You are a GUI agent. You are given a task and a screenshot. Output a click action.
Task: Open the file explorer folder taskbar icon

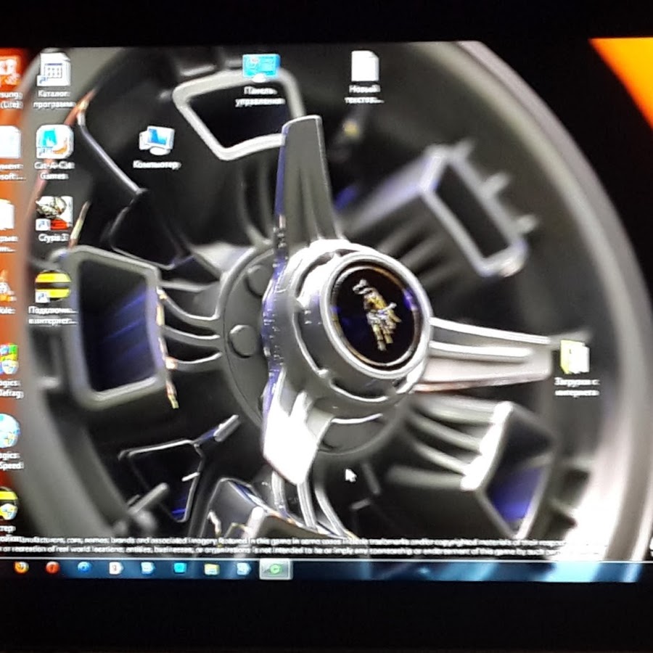pyautogui.click(x=211, y=569)
